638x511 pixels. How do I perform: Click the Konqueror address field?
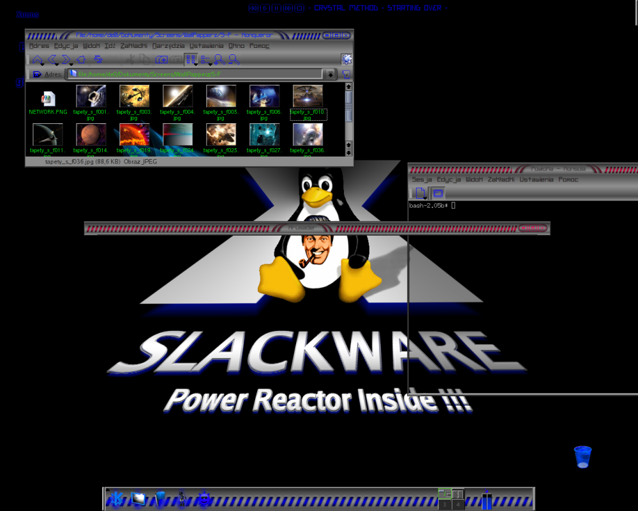pyautogui.click(x=195, y=74)
